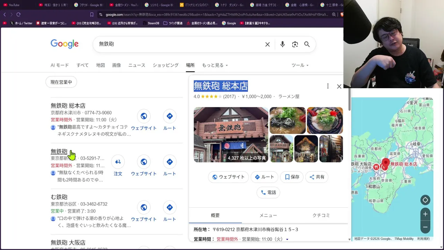
Task: Click 利用規約 link under the map
Action: [423, 239]
